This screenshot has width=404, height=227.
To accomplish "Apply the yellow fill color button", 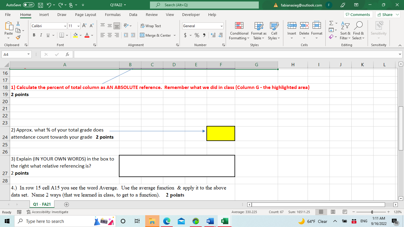I will point(75,35).
